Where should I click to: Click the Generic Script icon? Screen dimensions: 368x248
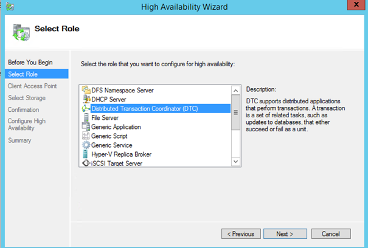point(86,136)
